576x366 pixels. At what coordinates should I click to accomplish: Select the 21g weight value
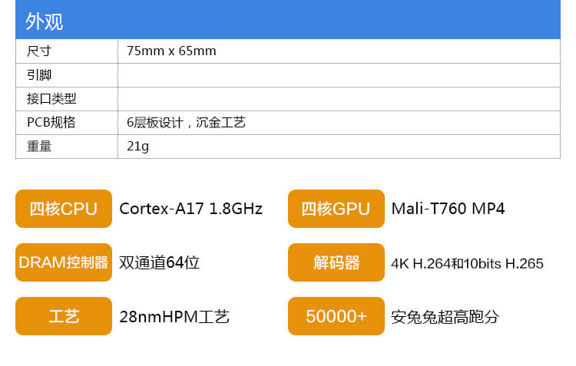pos(137,147)
